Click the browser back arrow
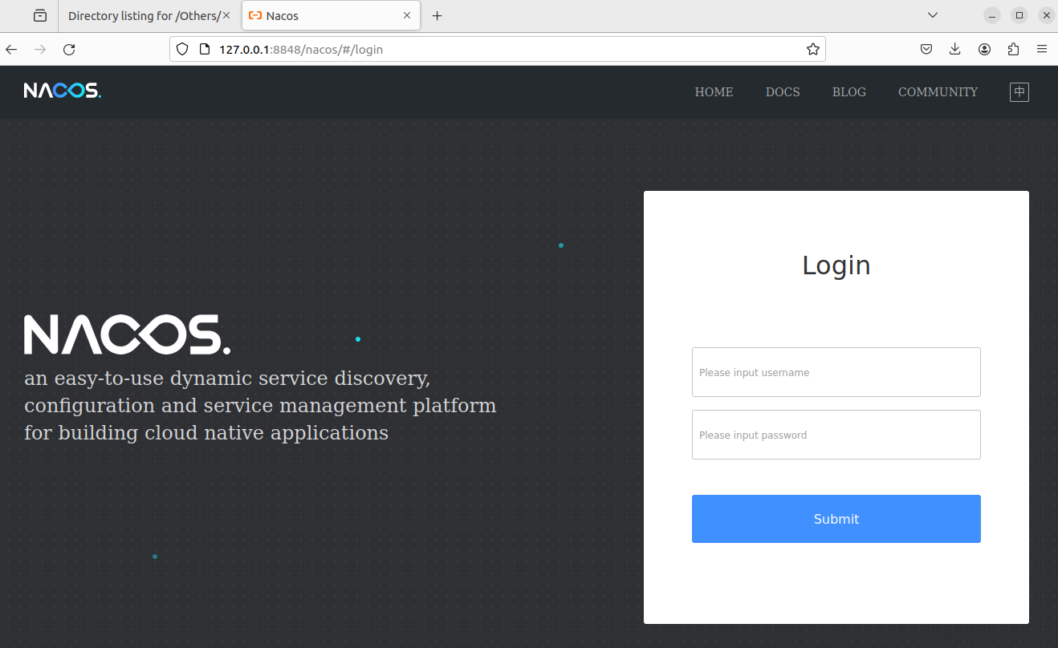Viewport: 1058px width, 648px height. (11, 50)
